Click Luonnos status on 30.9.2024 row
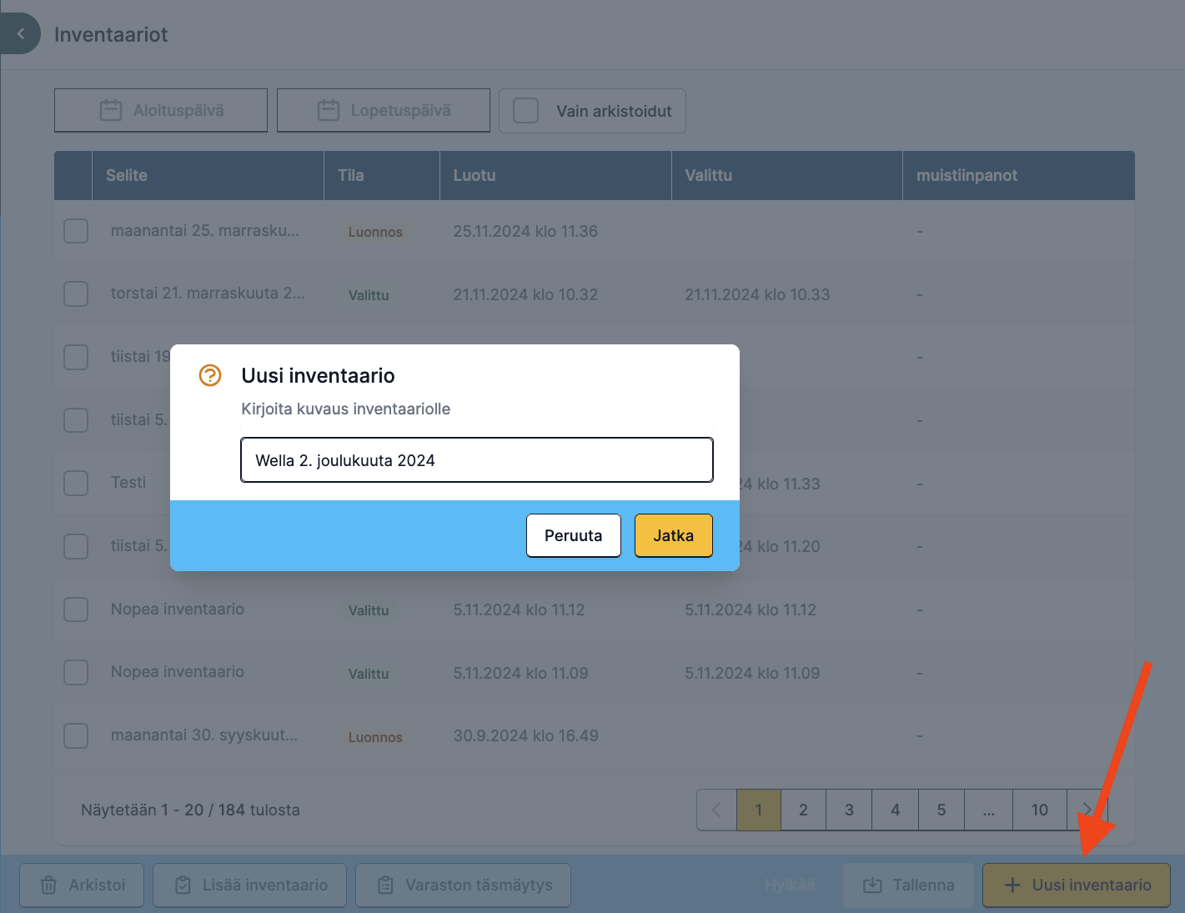 [375, 737]
